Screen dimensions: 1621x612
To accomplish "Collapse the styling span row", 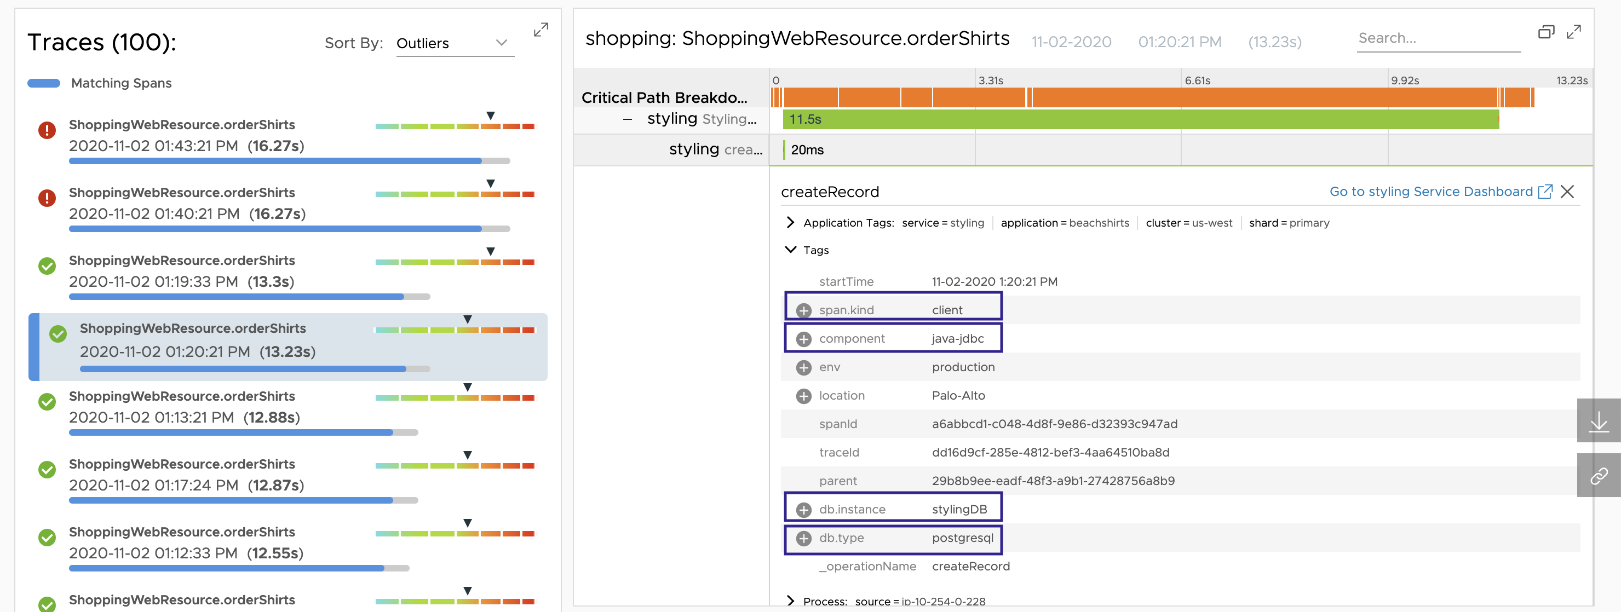I will 628,119.
